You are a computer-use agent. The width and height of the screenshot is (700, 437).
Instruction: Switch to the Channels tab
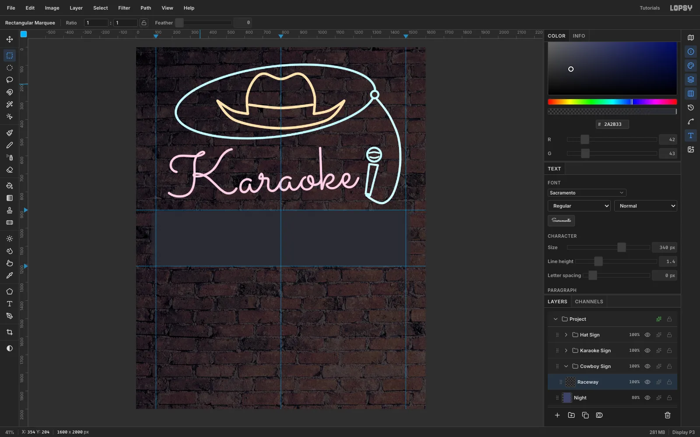(x=589, y=302)
